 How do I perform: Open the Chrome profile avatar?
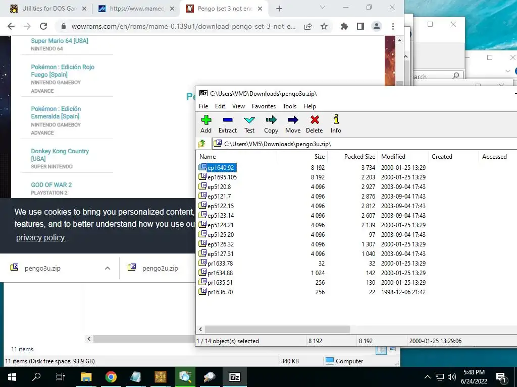377,26
